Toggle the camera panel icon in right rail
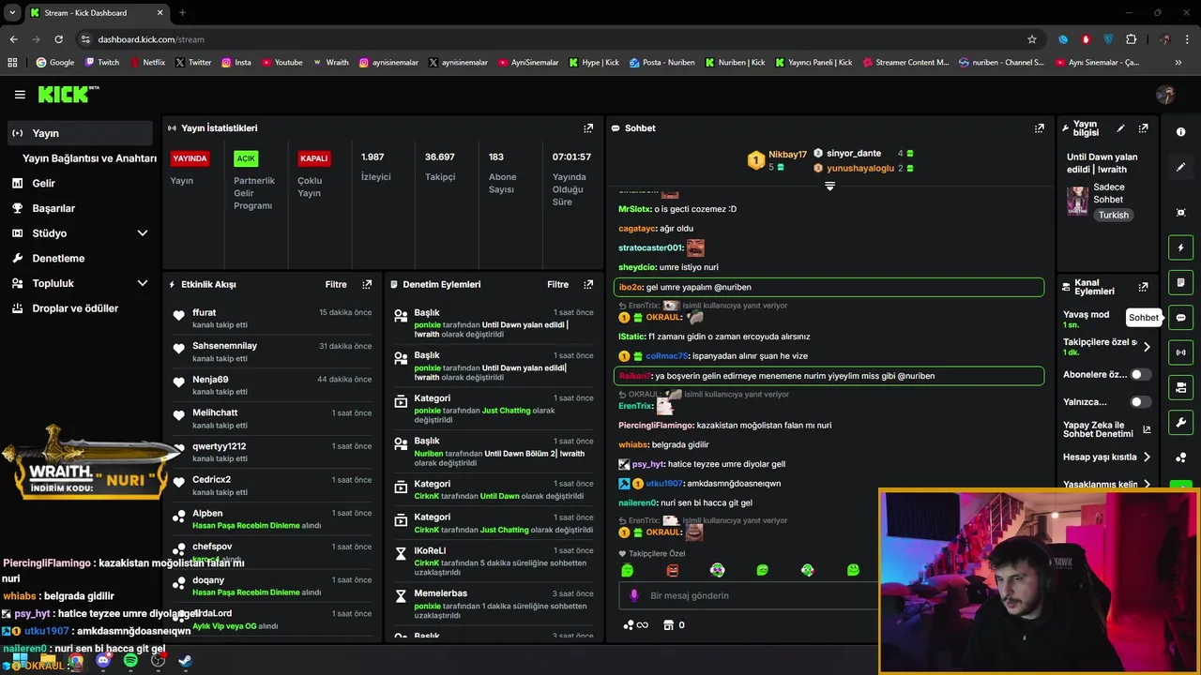This screenshot has height=675, width=1201. [1180, 387]
